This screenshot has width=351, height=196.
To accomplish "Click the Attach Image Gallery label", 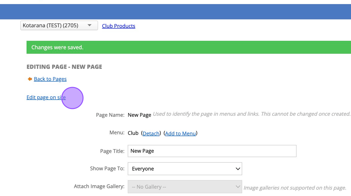I will (99, 187).
